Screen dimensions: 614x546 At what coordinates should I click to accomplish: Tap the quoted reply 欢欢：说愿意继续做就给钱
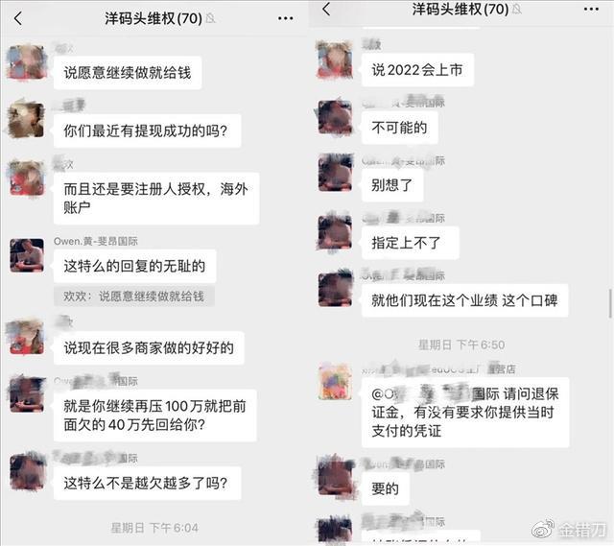pyautogui.click(x=134, y=297)
